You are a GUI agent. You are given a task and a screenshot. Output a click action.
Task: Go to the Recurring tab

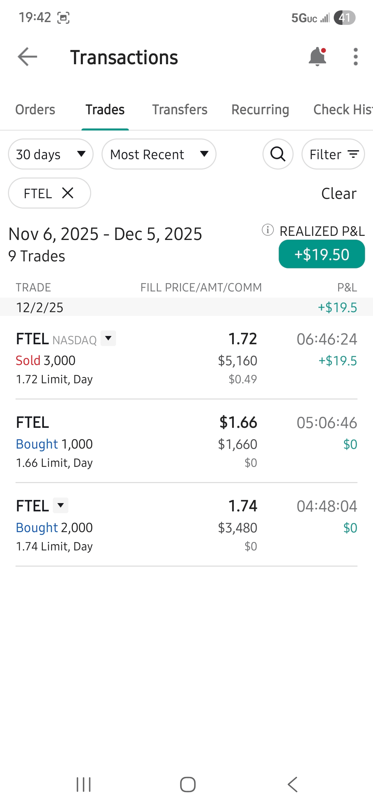260,110
